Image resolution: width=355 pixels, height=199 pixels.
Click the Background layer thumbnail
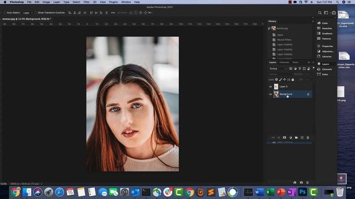point(276,95)
